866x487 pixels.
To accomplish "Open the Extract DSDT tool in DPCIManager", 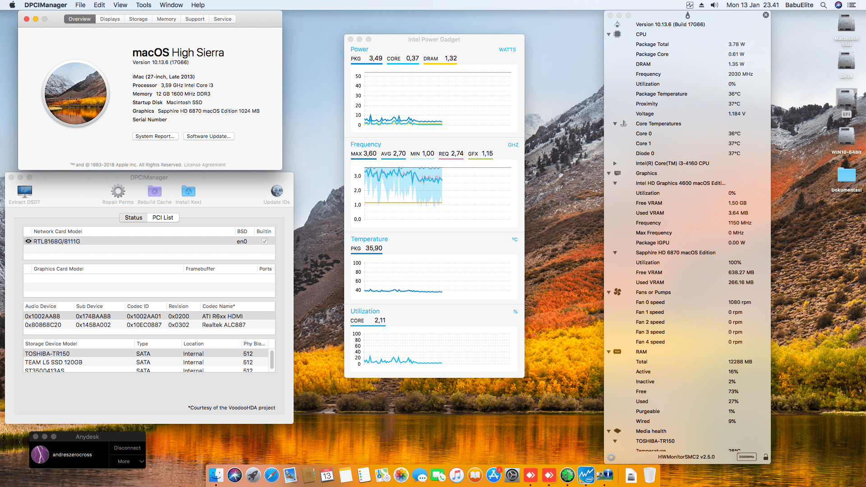I will 24,192.
